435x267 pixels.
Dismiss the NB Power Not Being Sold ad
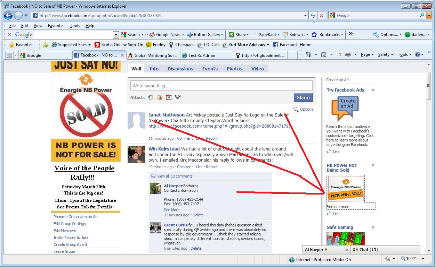pos(373,165)
